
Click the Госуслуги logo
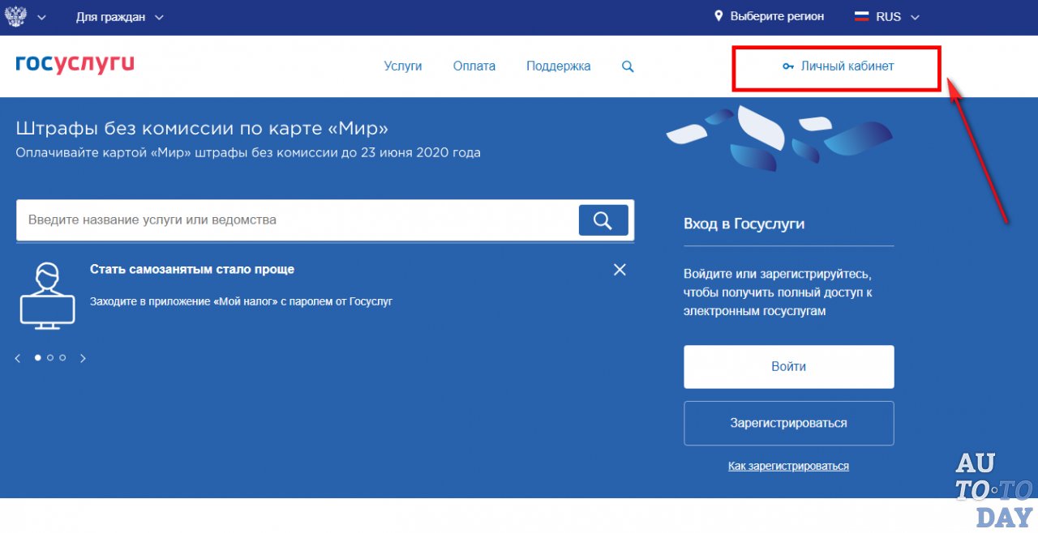pos(75,65)
